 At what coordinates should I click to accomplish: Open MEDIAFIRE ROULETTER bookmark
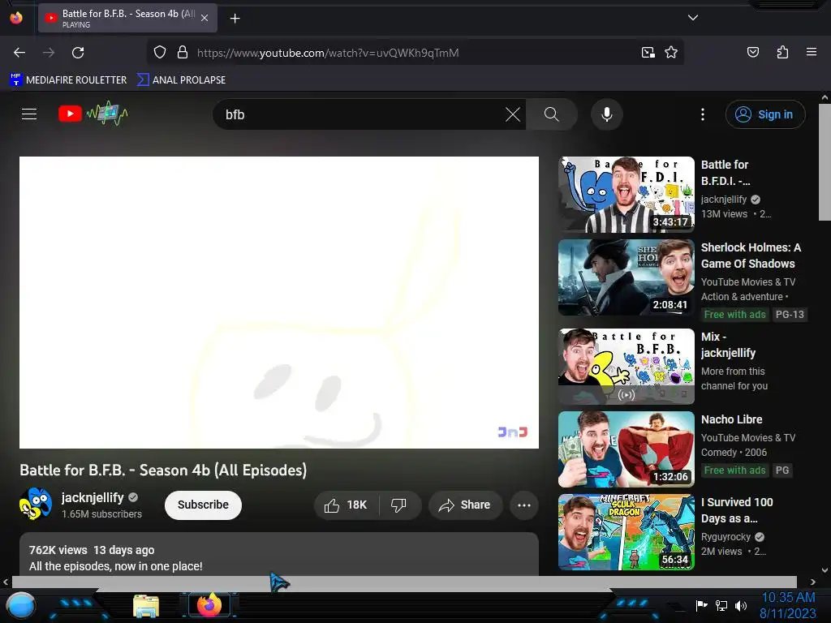pos(68,80)
